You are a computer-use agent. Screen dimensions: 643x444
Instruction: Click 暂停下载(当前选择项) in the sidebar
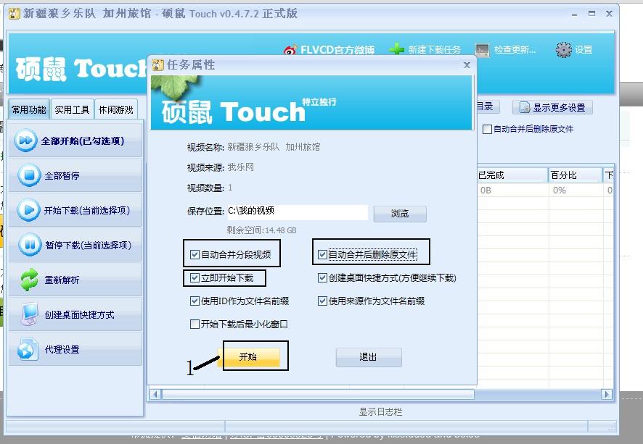click(75, 245)
